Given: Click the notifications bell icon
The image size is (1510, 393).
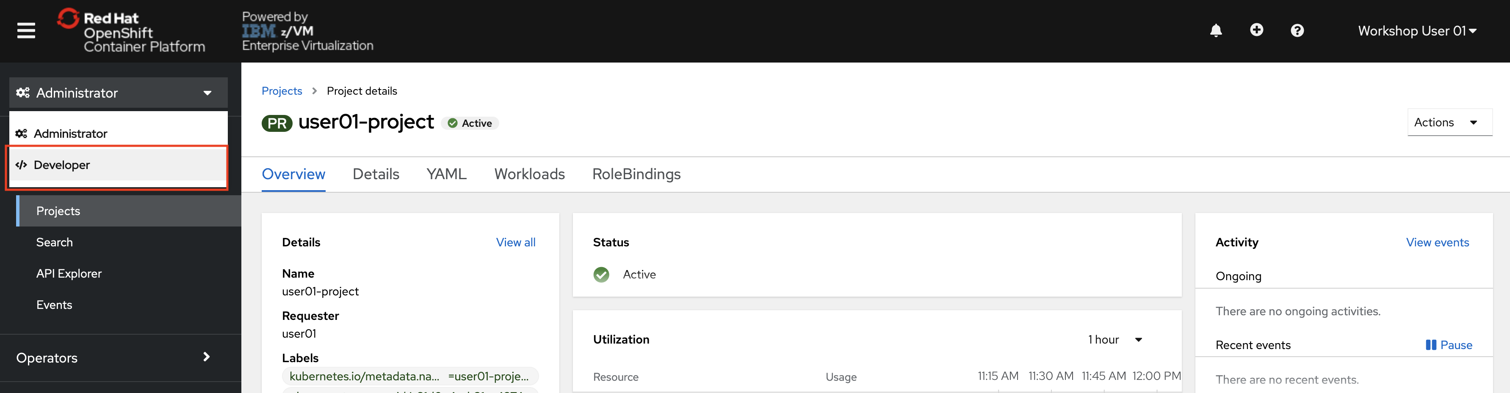Looking at the screenshot, I should [1216, 30].
